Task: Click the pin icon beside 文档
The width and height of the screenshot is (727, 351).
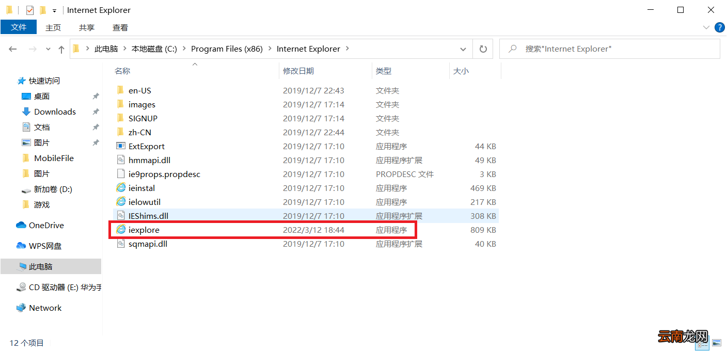Action: tap(96, 127)
